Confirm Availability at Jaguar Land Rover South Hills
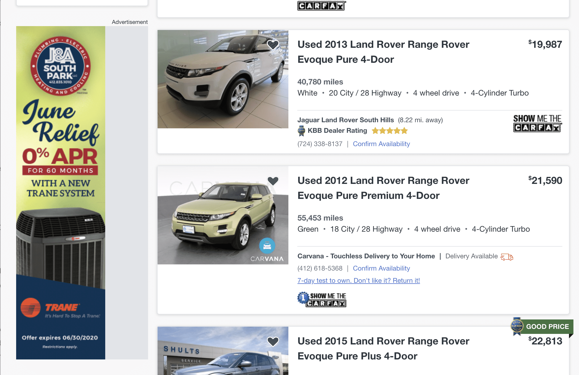This screenshot has width=579, height=375. 381,144
